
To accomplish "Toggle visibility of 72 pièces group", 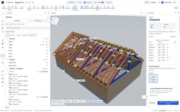I will pyautogui.click(x=47, y=69).
